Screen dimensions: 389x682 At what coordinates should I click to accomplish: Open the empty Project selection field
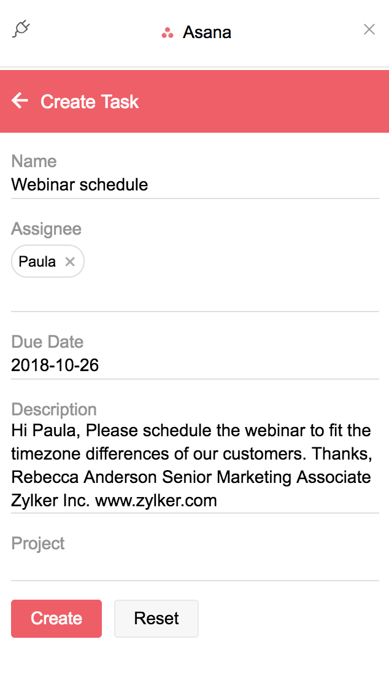click(194, 568)
